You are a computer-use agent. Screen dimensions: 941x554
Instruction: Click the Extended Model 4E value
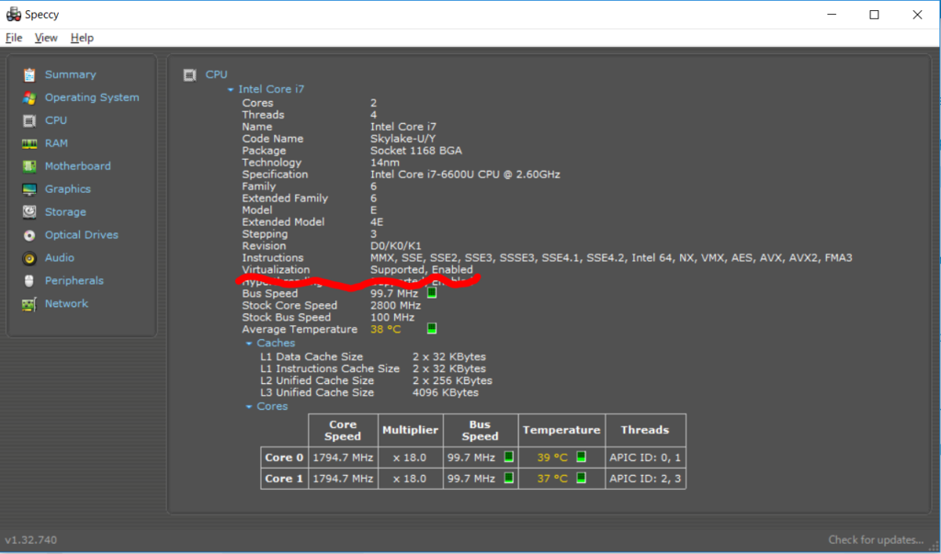(x=377, y=222)
